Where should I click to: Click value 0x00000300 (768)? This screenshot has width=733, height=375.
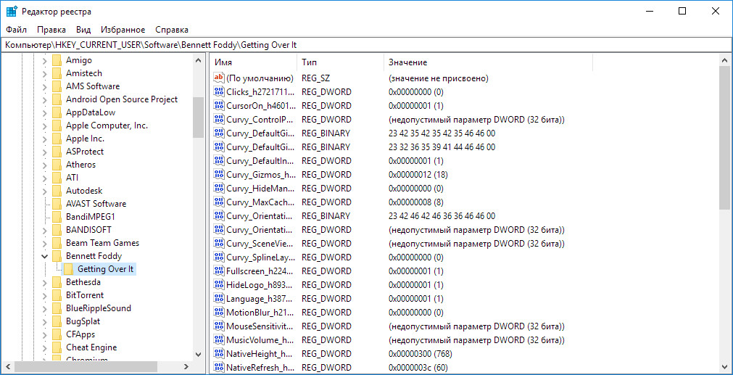tap(421, 353)
